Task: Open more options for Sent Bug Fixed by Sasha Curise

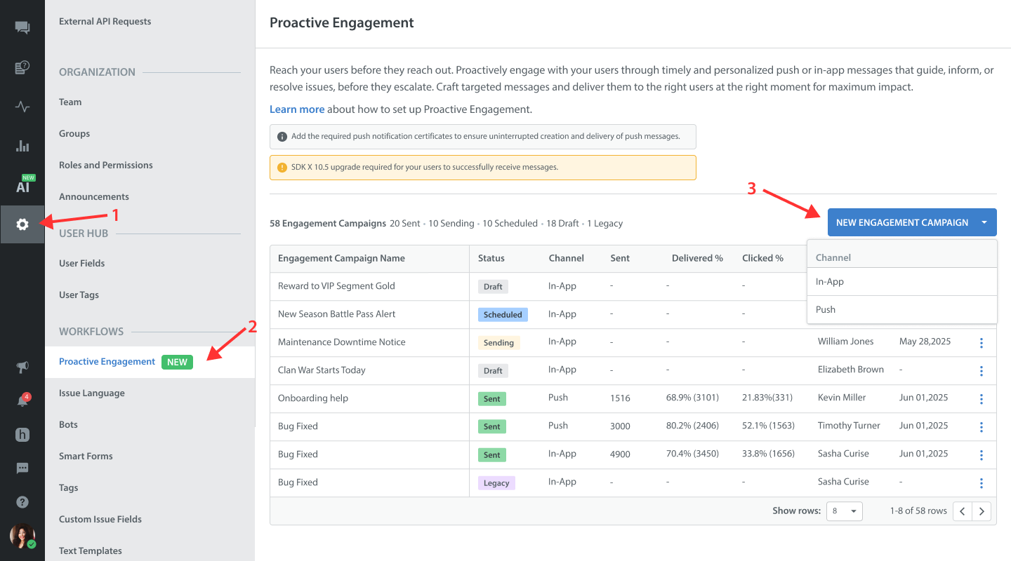Action: [x=982, y=455]
